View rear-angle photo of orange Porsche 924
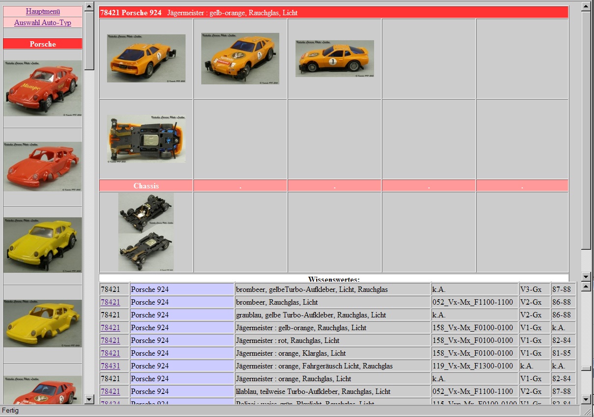Screen dimensions: 594x417 coord(146,58)
